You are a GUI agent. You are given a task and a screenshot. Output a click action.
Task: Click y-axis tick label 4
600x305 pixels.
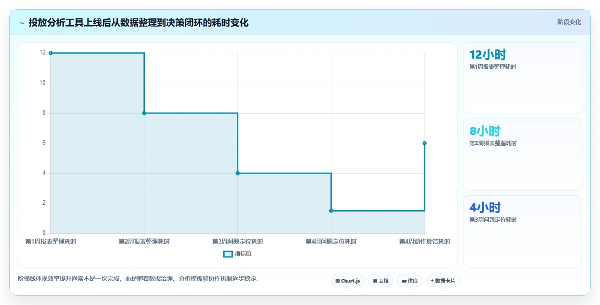point(44,173)
